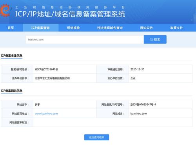
Task: Switch to ICP备案查询 tab
Action: point(40,28)
